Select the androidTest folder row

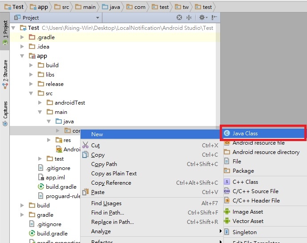point(66,103)
